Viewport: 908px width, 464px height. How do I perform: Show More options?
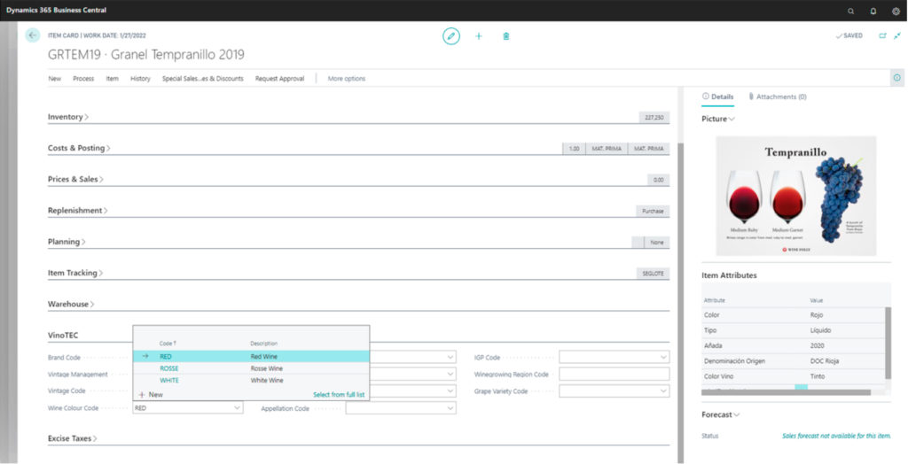347,79
